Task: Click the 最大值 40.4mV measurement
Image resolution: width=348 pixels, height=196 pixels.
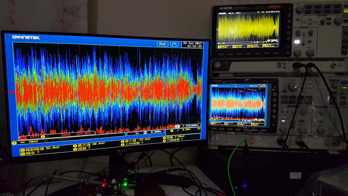Action: 89,145
